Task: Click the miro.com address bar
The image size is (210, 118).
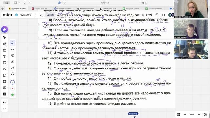Action: point(105,3)
